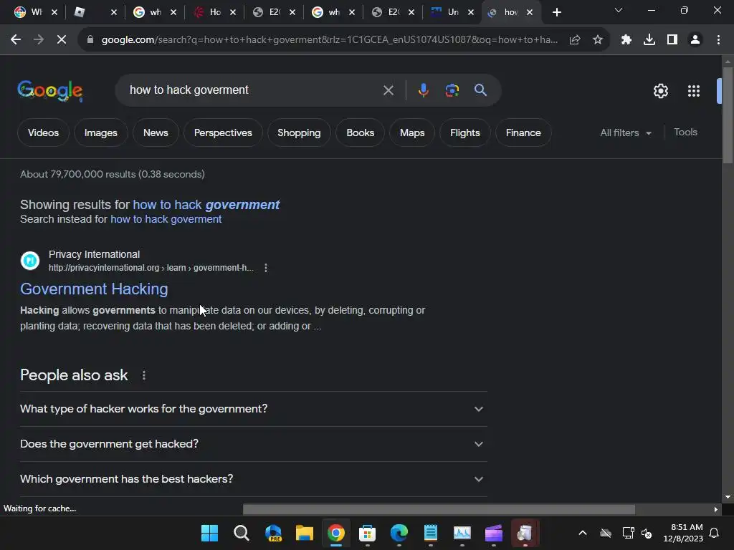
Task: Open Windows taskbar search
Action: (x=241, y=533)
